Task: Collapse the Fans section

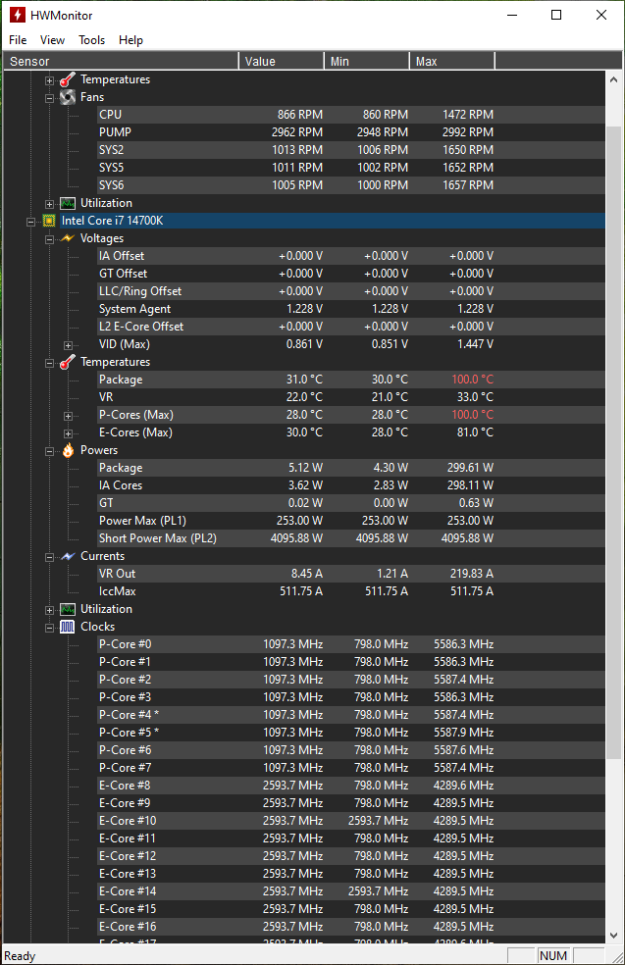Action: click(50, 97)
